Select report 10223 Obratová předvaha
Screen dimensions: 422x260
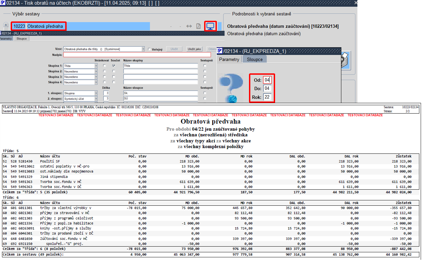pos(39,26)
